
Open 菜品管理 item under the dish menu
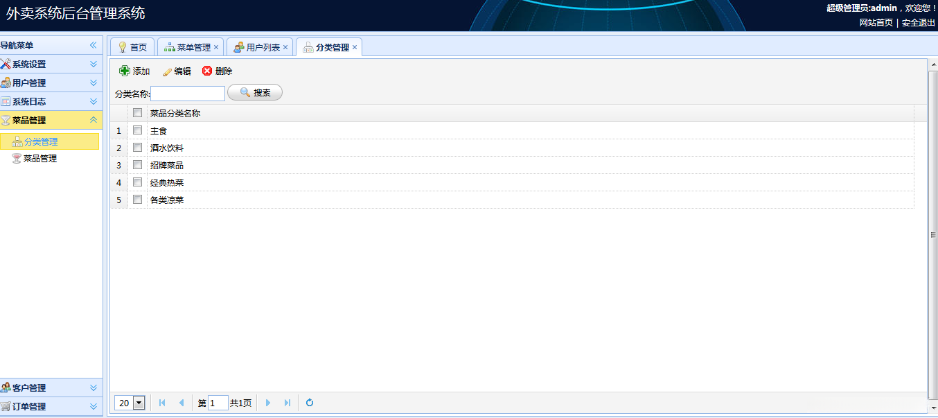pos(40,158)
